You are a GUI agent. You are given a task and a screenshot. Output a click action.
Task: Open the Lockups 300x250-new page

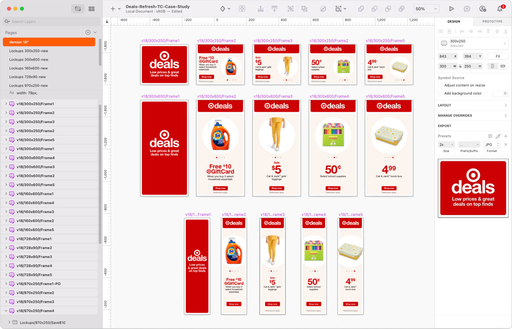click(49, 51)
